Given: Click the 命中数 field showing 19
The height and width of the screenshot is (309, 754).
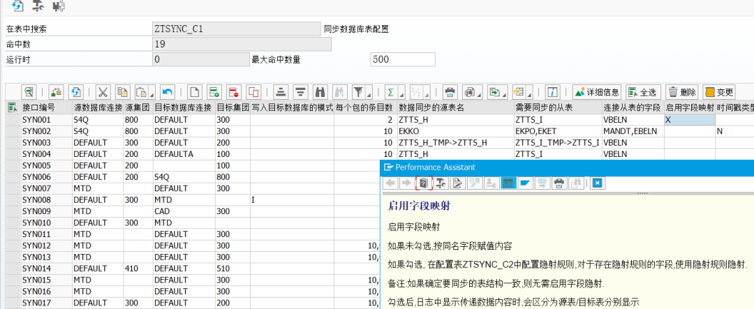Looking at the screenshot, I should [x=242, y=44].
